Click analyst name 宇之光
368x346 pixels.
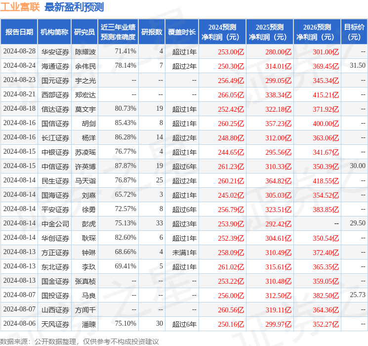pos(85,81)
